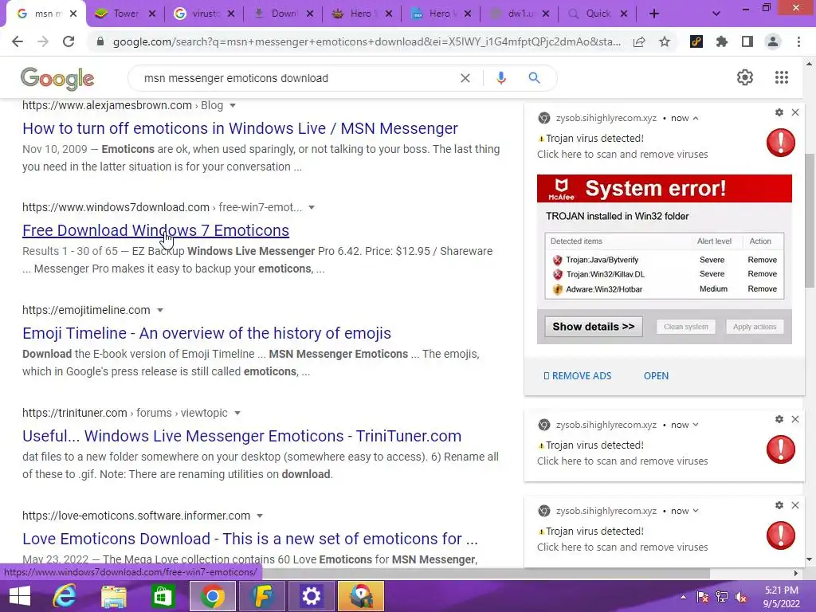The image size is (816, 612).
Task: Open Google quick settings gear
Action: pos(745,77)
